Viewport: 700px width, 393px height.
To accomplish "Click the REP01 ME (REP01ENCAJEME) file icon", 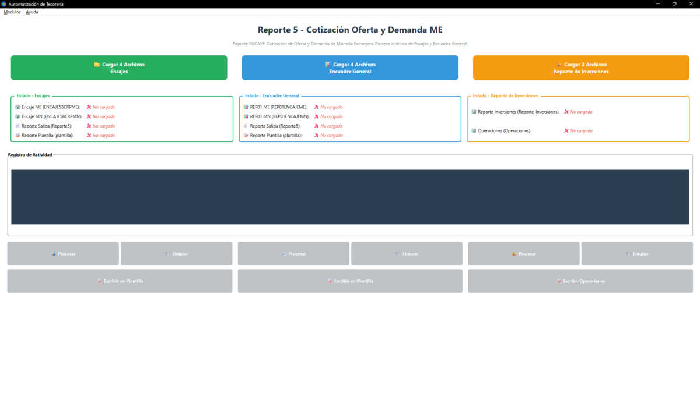I will pyautogui.click(x=246, y=107).
